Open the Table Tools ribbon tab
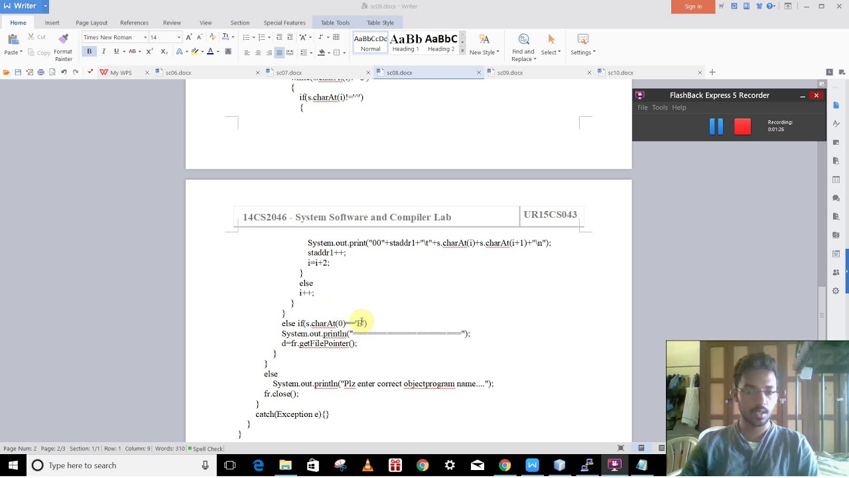Viewport: 849px width, 478px height. tap(335, 23)
